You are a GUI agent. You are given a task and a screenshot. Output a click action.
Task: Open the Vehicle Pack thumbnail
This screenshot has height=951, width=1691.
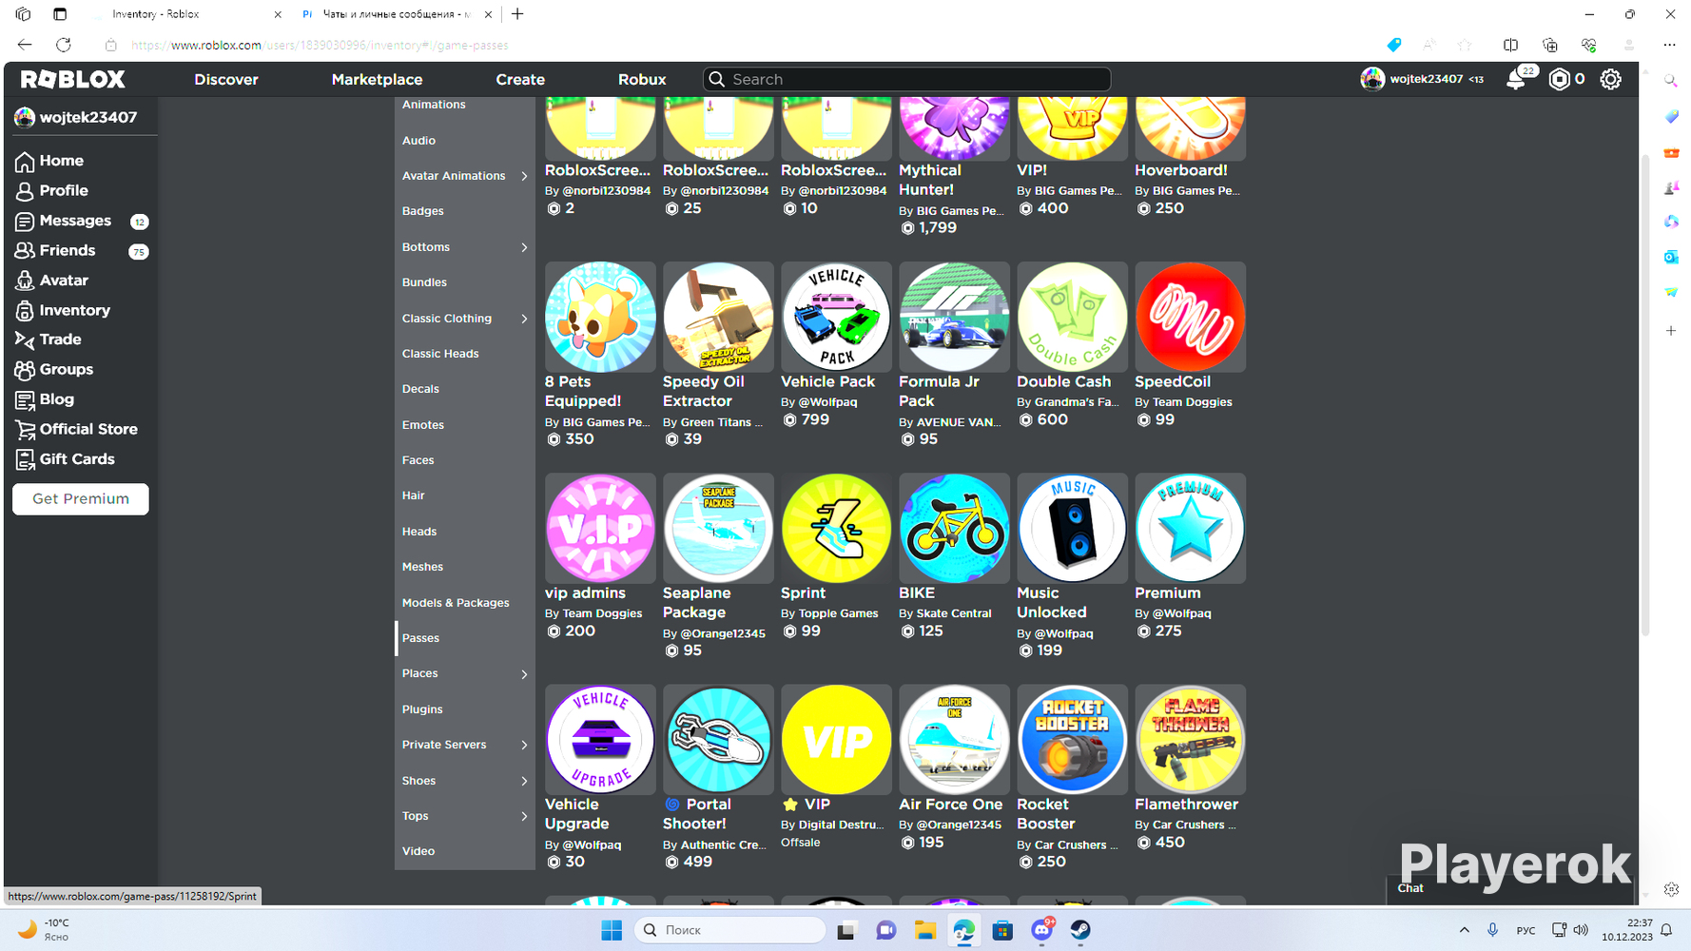tap(836, 317)
